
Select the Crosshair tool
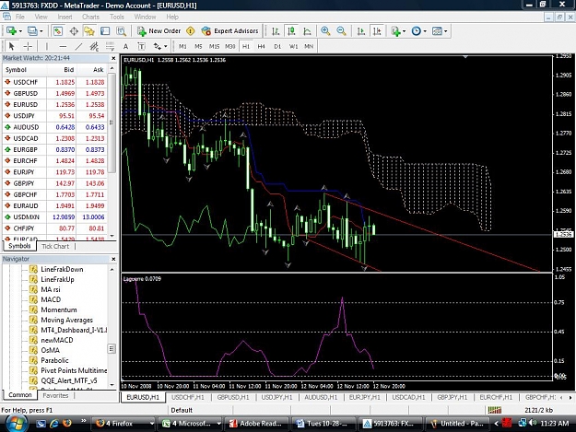(x=28, y=46)
